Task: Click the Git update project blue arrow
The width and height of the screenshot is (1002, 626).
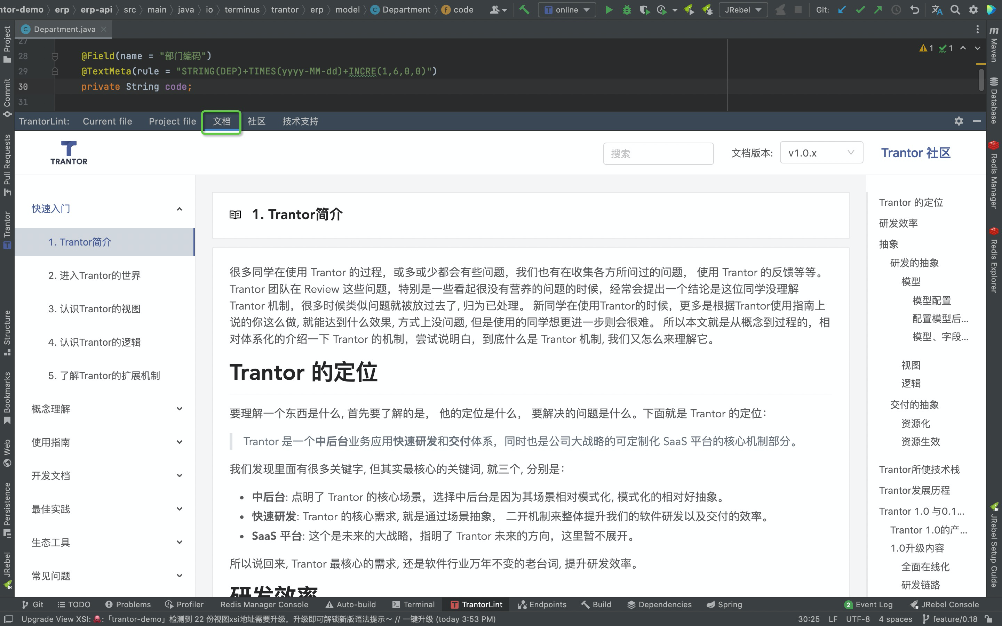Action: (x=842, y=9)
